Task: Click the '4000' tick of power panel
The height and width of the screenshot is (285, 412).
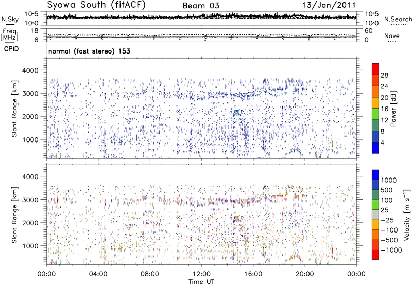Action: click(x=30, y=70)
